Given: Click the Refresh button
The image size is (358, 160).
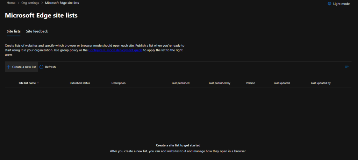Looking at the screenshot, I should click(x=48, y=67).
